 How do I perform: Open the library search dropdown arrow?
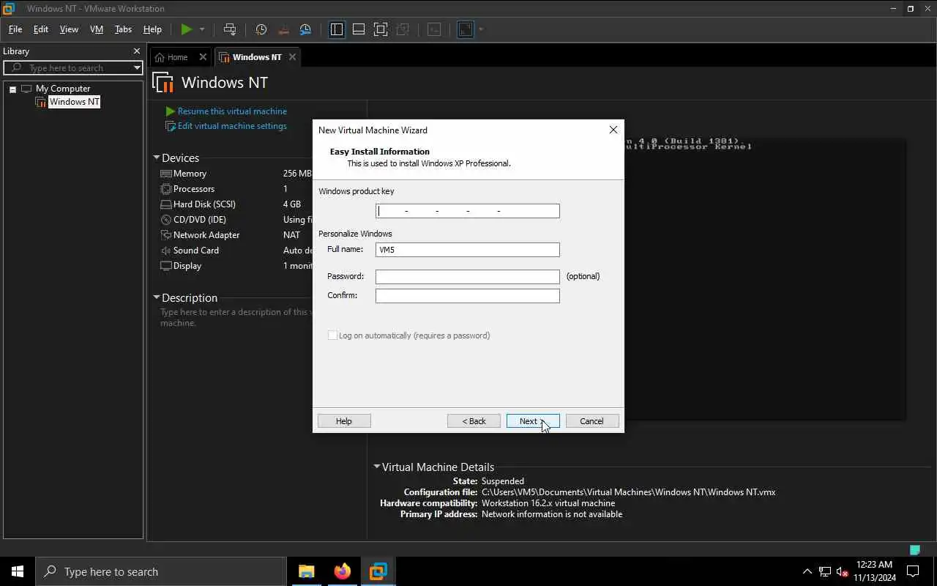137,67
